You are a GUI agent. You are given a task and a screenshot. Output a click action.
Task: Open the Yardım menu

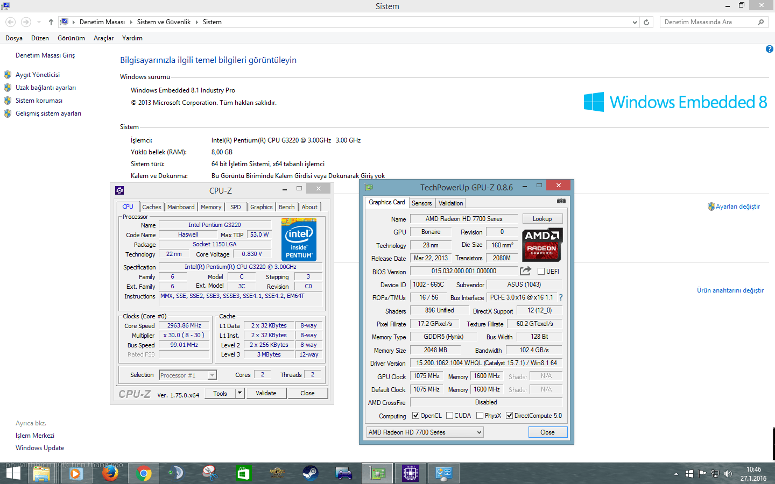pos(132,38)
